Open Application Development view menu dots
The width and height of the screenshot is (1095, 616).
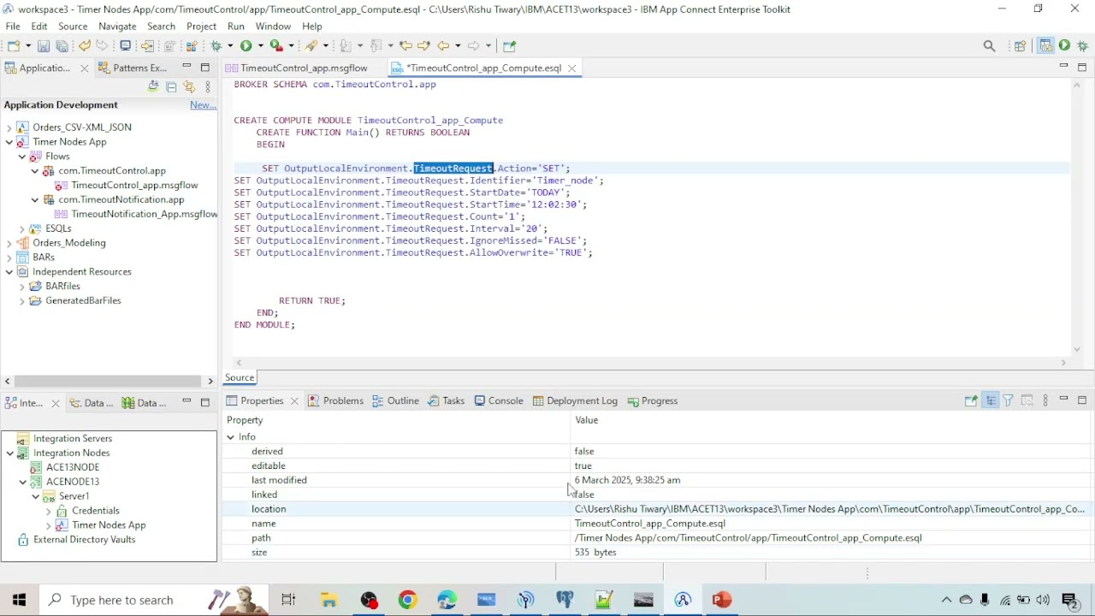tap(207, 86)
